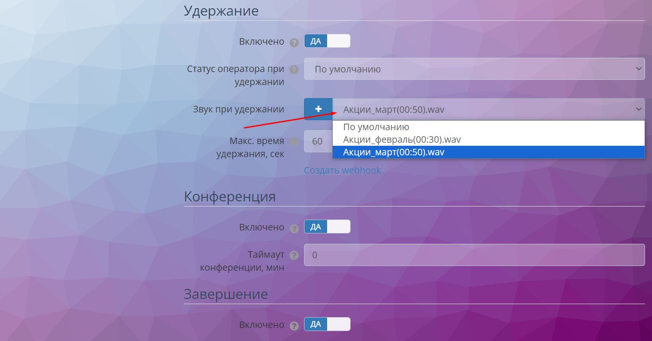Focus the Макс. время удержания field
This screenshot has height=341, width=652.
pos(318,141)
